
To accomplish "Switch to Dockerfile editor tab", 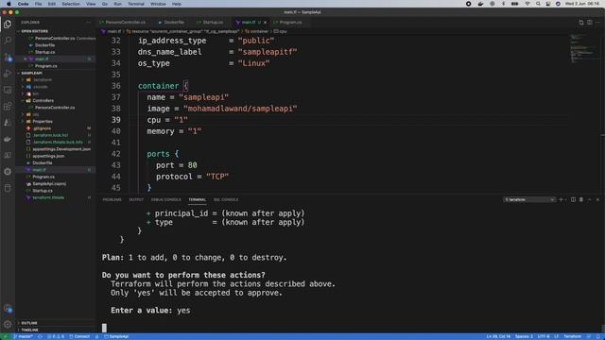I will [x=171, y=23].
